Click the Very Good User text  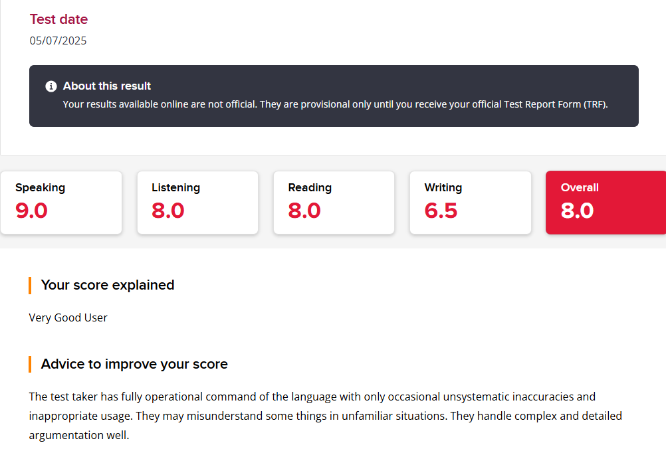(68, 317)
